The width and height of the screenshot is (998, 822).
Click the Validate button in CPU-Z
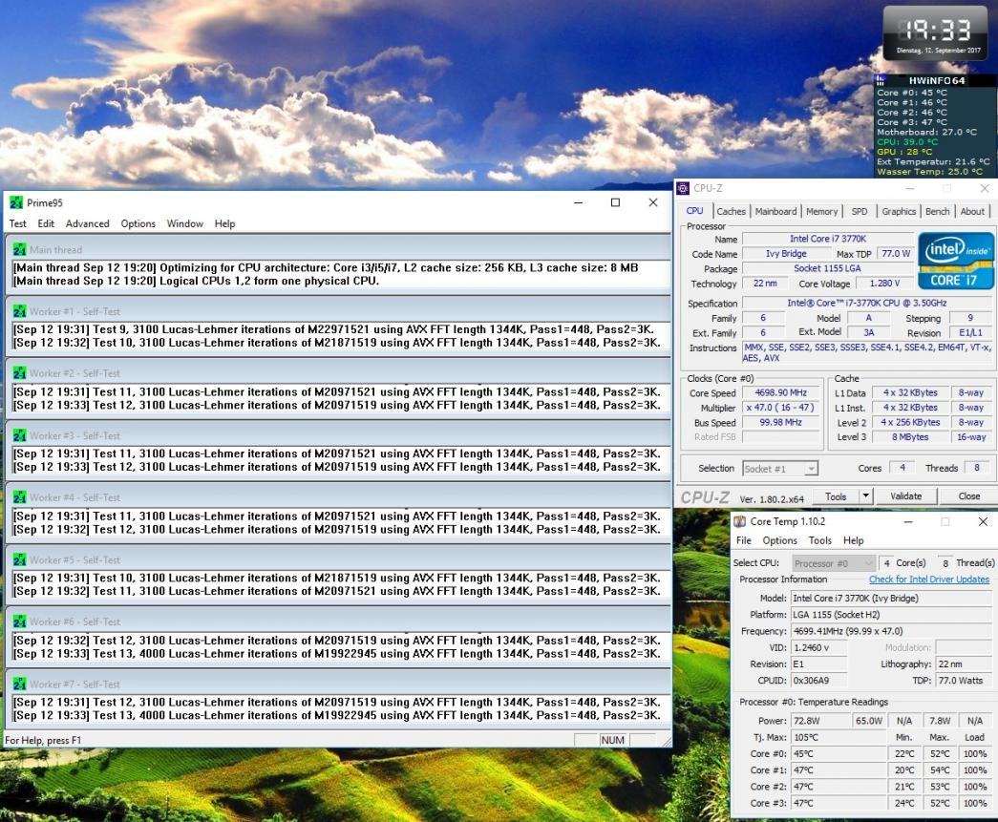[905, 496]
